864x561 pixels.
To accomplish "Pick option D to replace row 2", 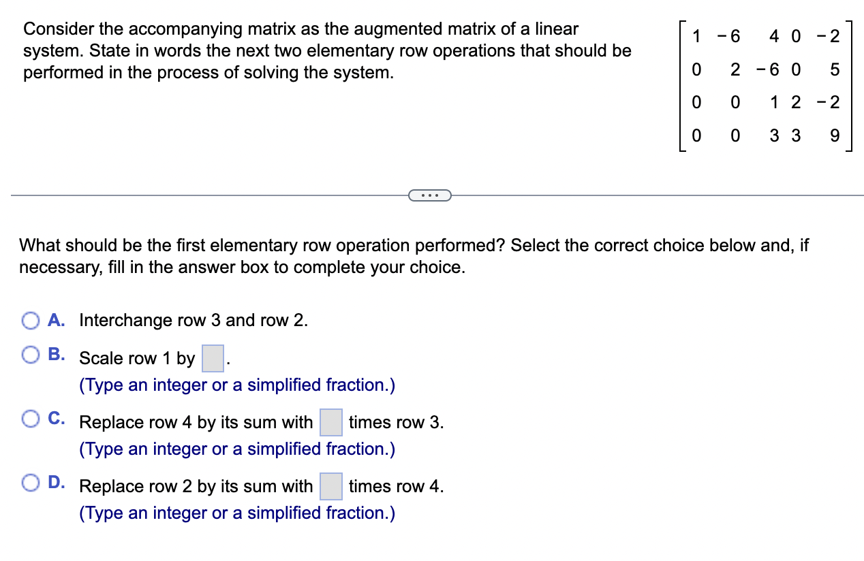I will pyautogui.click(x=31, y=482).
